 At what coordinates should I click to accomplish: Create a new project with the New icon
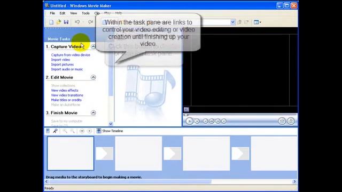[x=51, y=22]
